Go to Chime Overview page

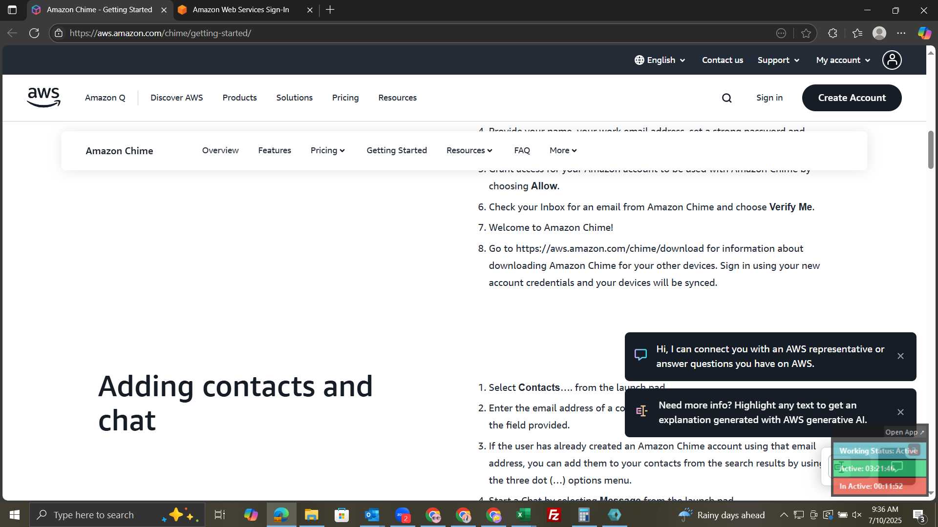220,150
